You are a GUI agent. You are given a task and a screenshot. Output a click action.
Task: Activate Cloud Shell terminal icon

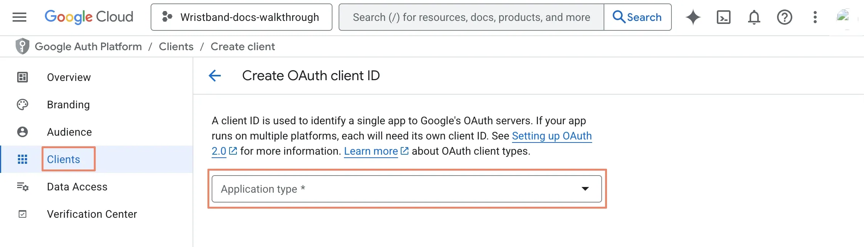(724, 17)
